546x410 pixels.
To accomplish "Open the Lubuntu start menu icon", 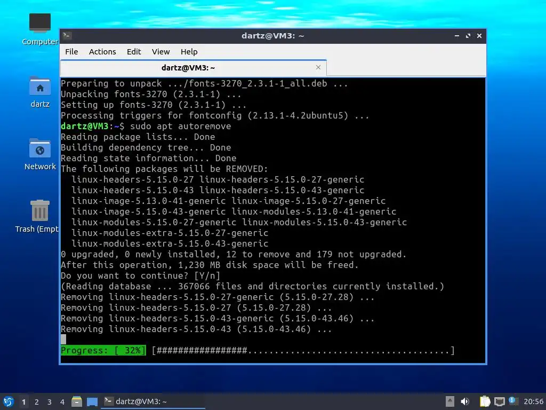I will (9, 401).
